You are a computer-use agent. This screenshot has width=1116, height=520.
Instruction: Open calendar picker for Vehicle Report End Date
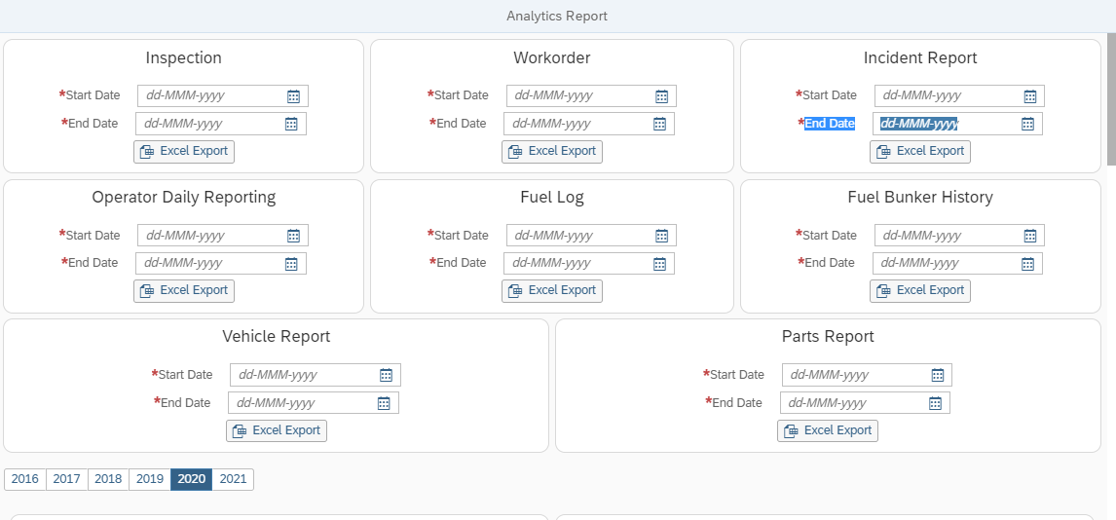point(384,402)
